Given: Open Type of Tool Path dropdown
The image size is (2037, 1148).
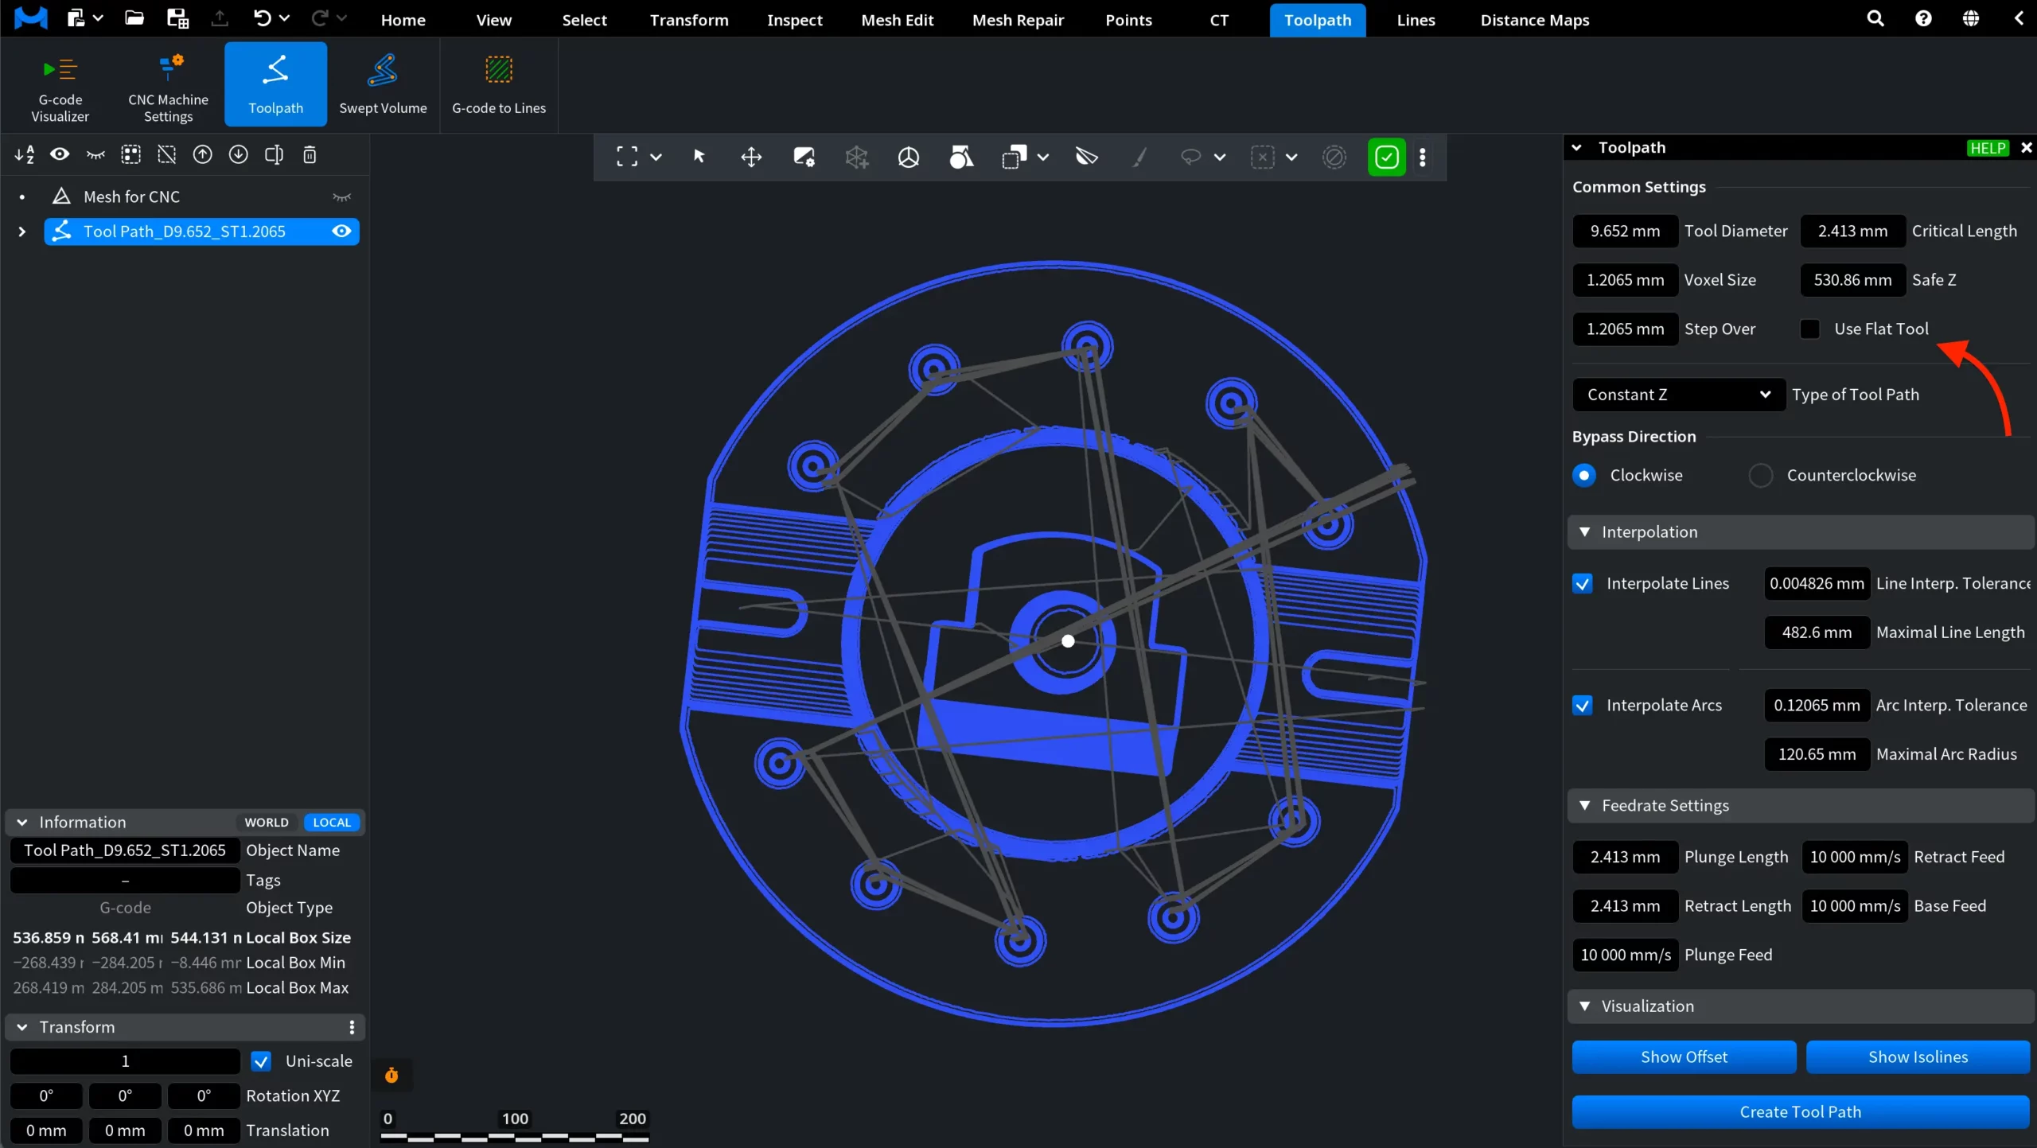Looking at the screenshot, I should [x=1679, y=395].
